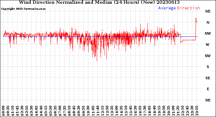Click the '16:20' time axis label
Screen dimensions: 216x117
click(x=136, y=111)
